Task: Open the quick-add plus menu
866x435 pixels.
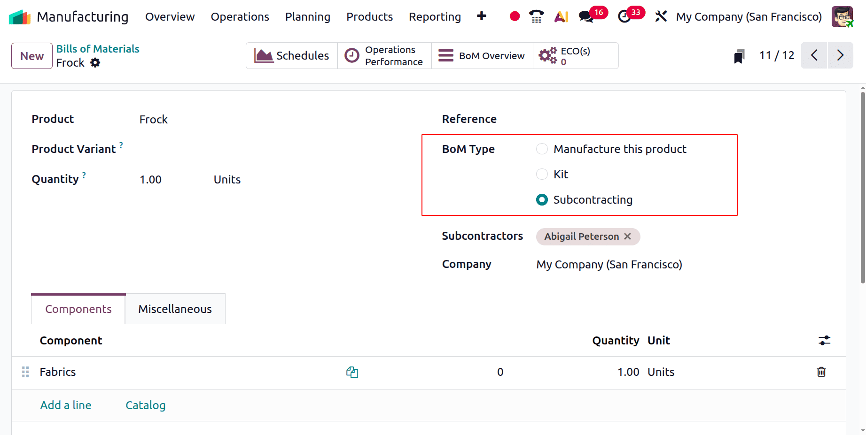Action: click(481, 16)
